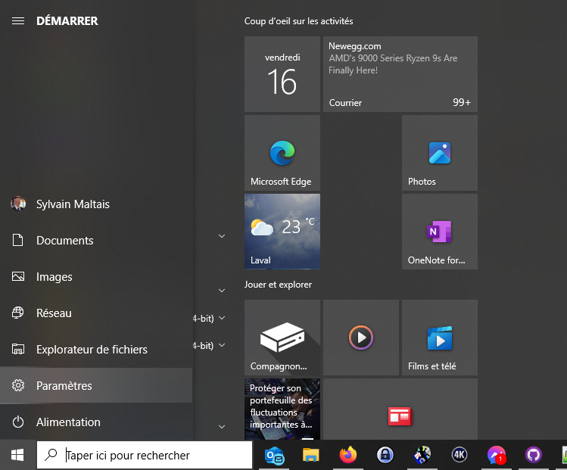Open the 4K app in the taskbar
The height and width of the screenshot is (470, 567).
click(x=460, y=455)
